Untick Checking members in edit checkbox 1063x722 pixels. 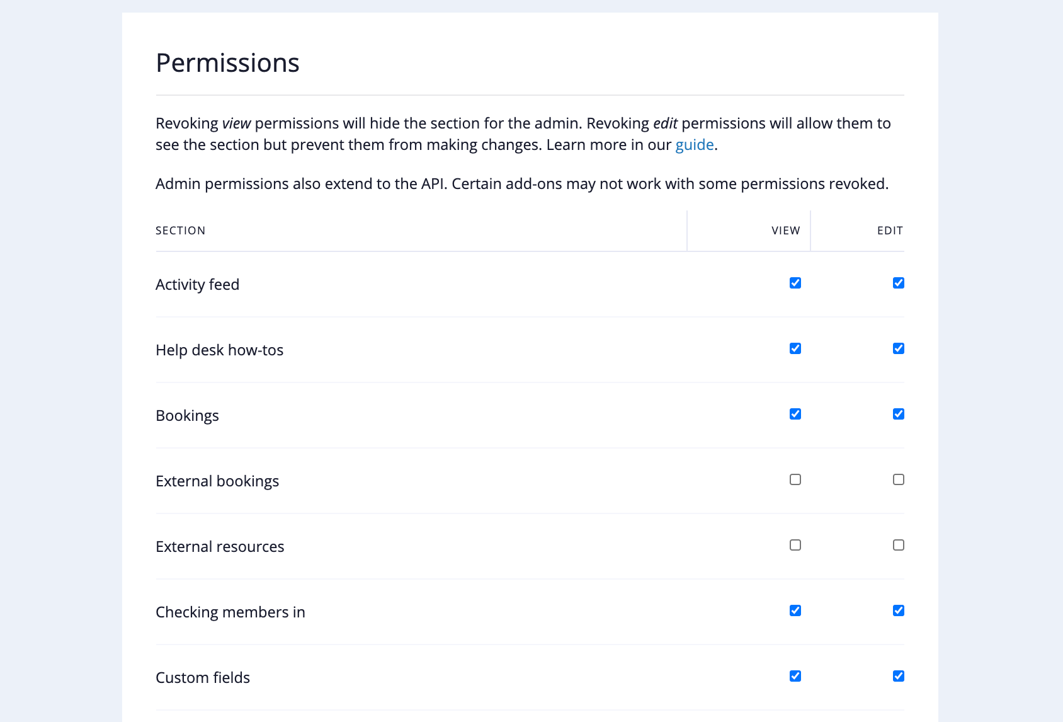(899, 610)
